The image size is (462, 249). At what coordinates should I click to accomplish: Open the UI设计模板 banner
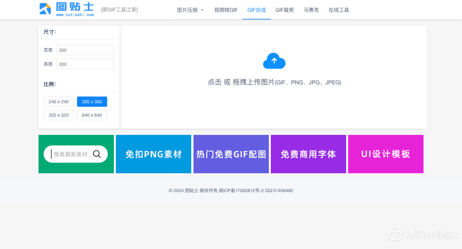[x=385, y=154]
